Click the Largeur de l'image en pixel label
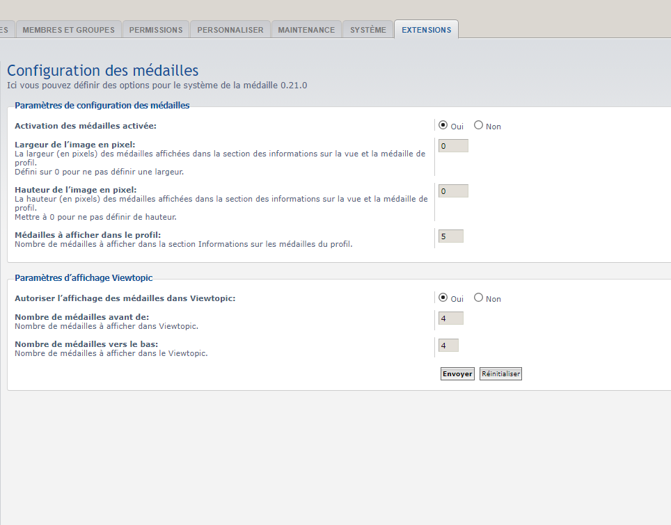The width and height of the screenshot is (671, 525). (x=75, y=145)
